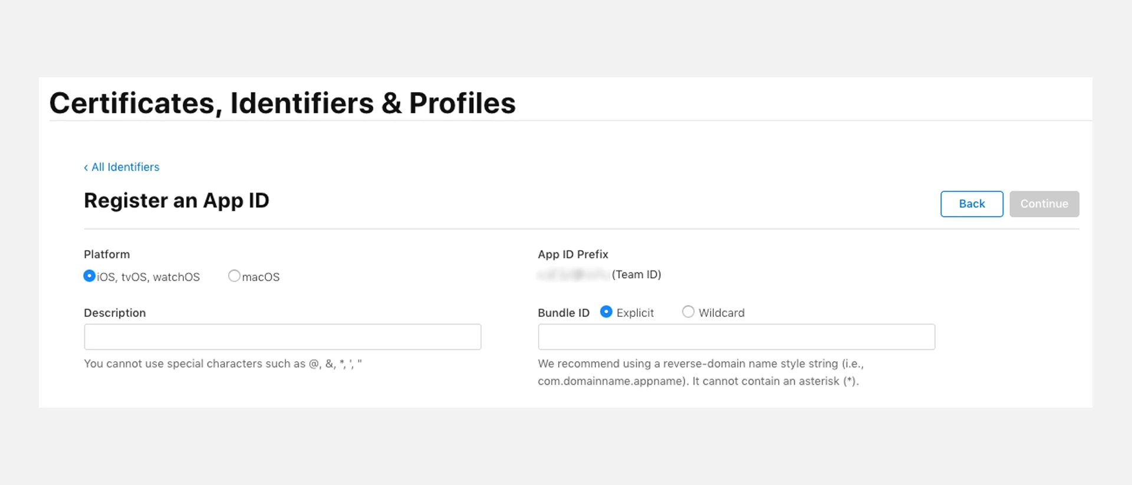Click the App ID Prefix label
The height and width of the screenshot is (485, 1132).
pos(572,254)
